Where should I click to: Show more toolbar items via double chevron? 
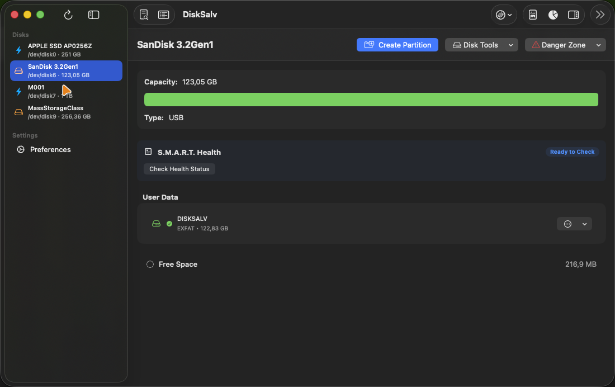600,15
